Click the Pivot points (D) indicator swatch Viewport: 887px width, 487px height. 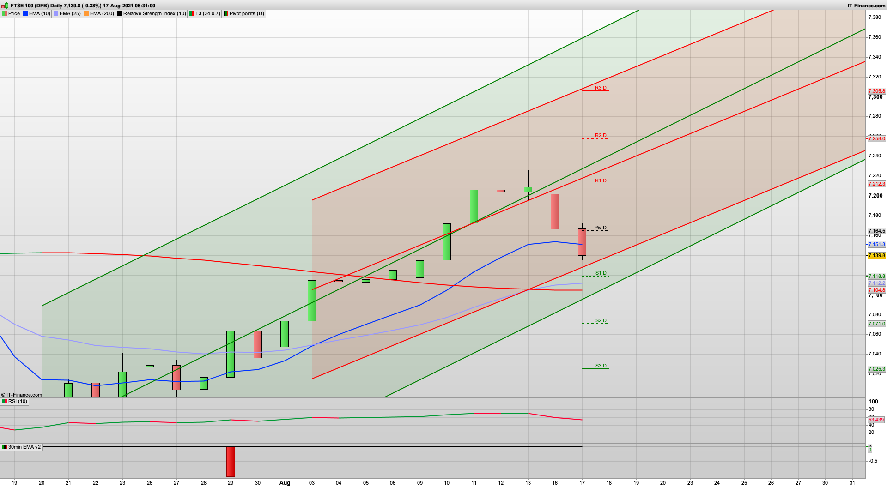(226, 14)
